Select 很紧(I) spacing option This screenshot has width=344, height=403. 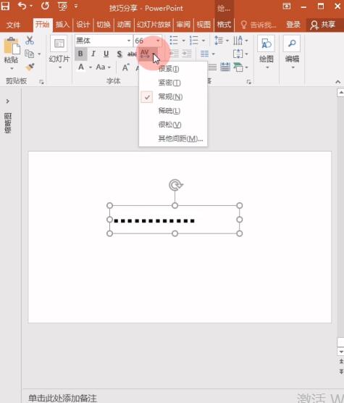[x=173, y=69]
